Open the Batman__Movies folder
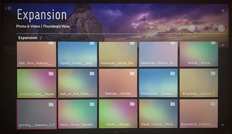The image size is (232, 134). 118,83
